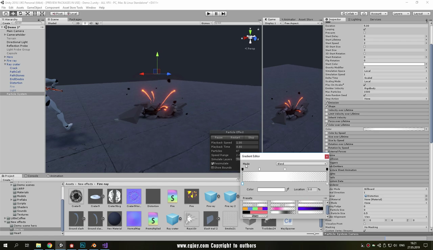The width and height of the screenshot is (433, 250).
Task: Enable the Prewarm checkbox
Action: (x=364, y=33)
